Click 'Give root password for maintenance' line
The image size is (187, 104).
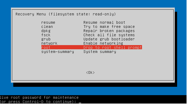point(39,97)
